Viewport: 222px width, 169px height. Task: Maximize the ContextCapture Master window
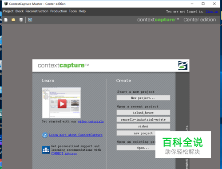tap(203, 4)
